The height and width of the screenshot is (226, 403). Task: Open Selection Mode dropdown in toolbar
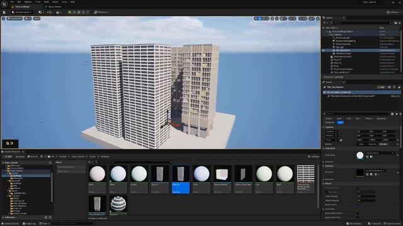pos(22,12)
